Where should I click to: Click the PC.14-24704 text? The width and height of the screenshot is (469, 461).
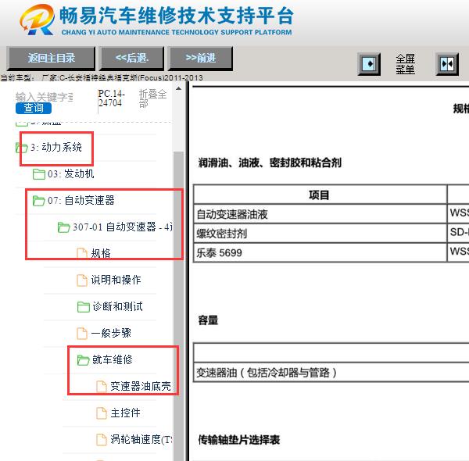coord(112,98)
